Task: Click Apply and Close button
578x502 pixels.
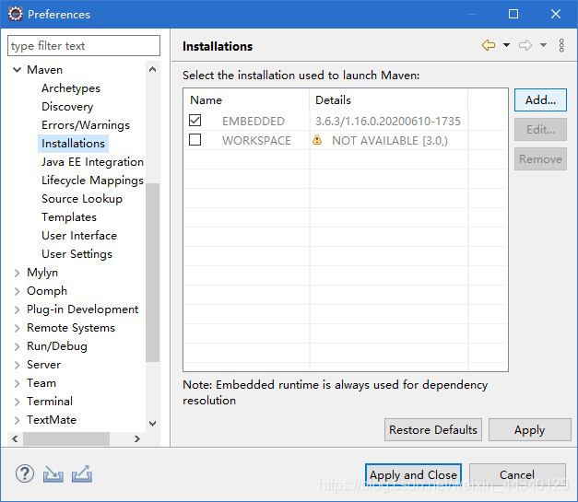Action: [413, 474]
